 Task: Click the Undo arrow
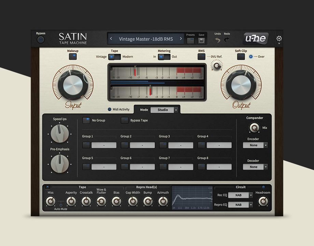217,40
